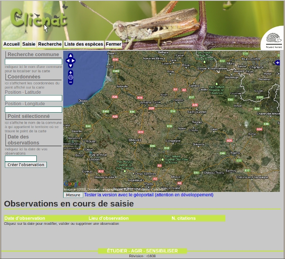Click the ÉTUDIER - AGIR - SENSIBILISER footer banner
The image size is (285, 259).
[x=142, y=251]
